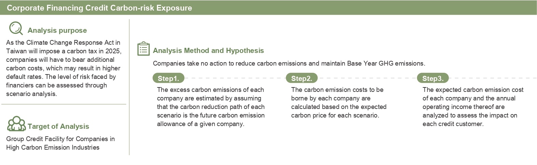Click the people group Target of Analysis icon
537x165 pixels.
[16, 124]
